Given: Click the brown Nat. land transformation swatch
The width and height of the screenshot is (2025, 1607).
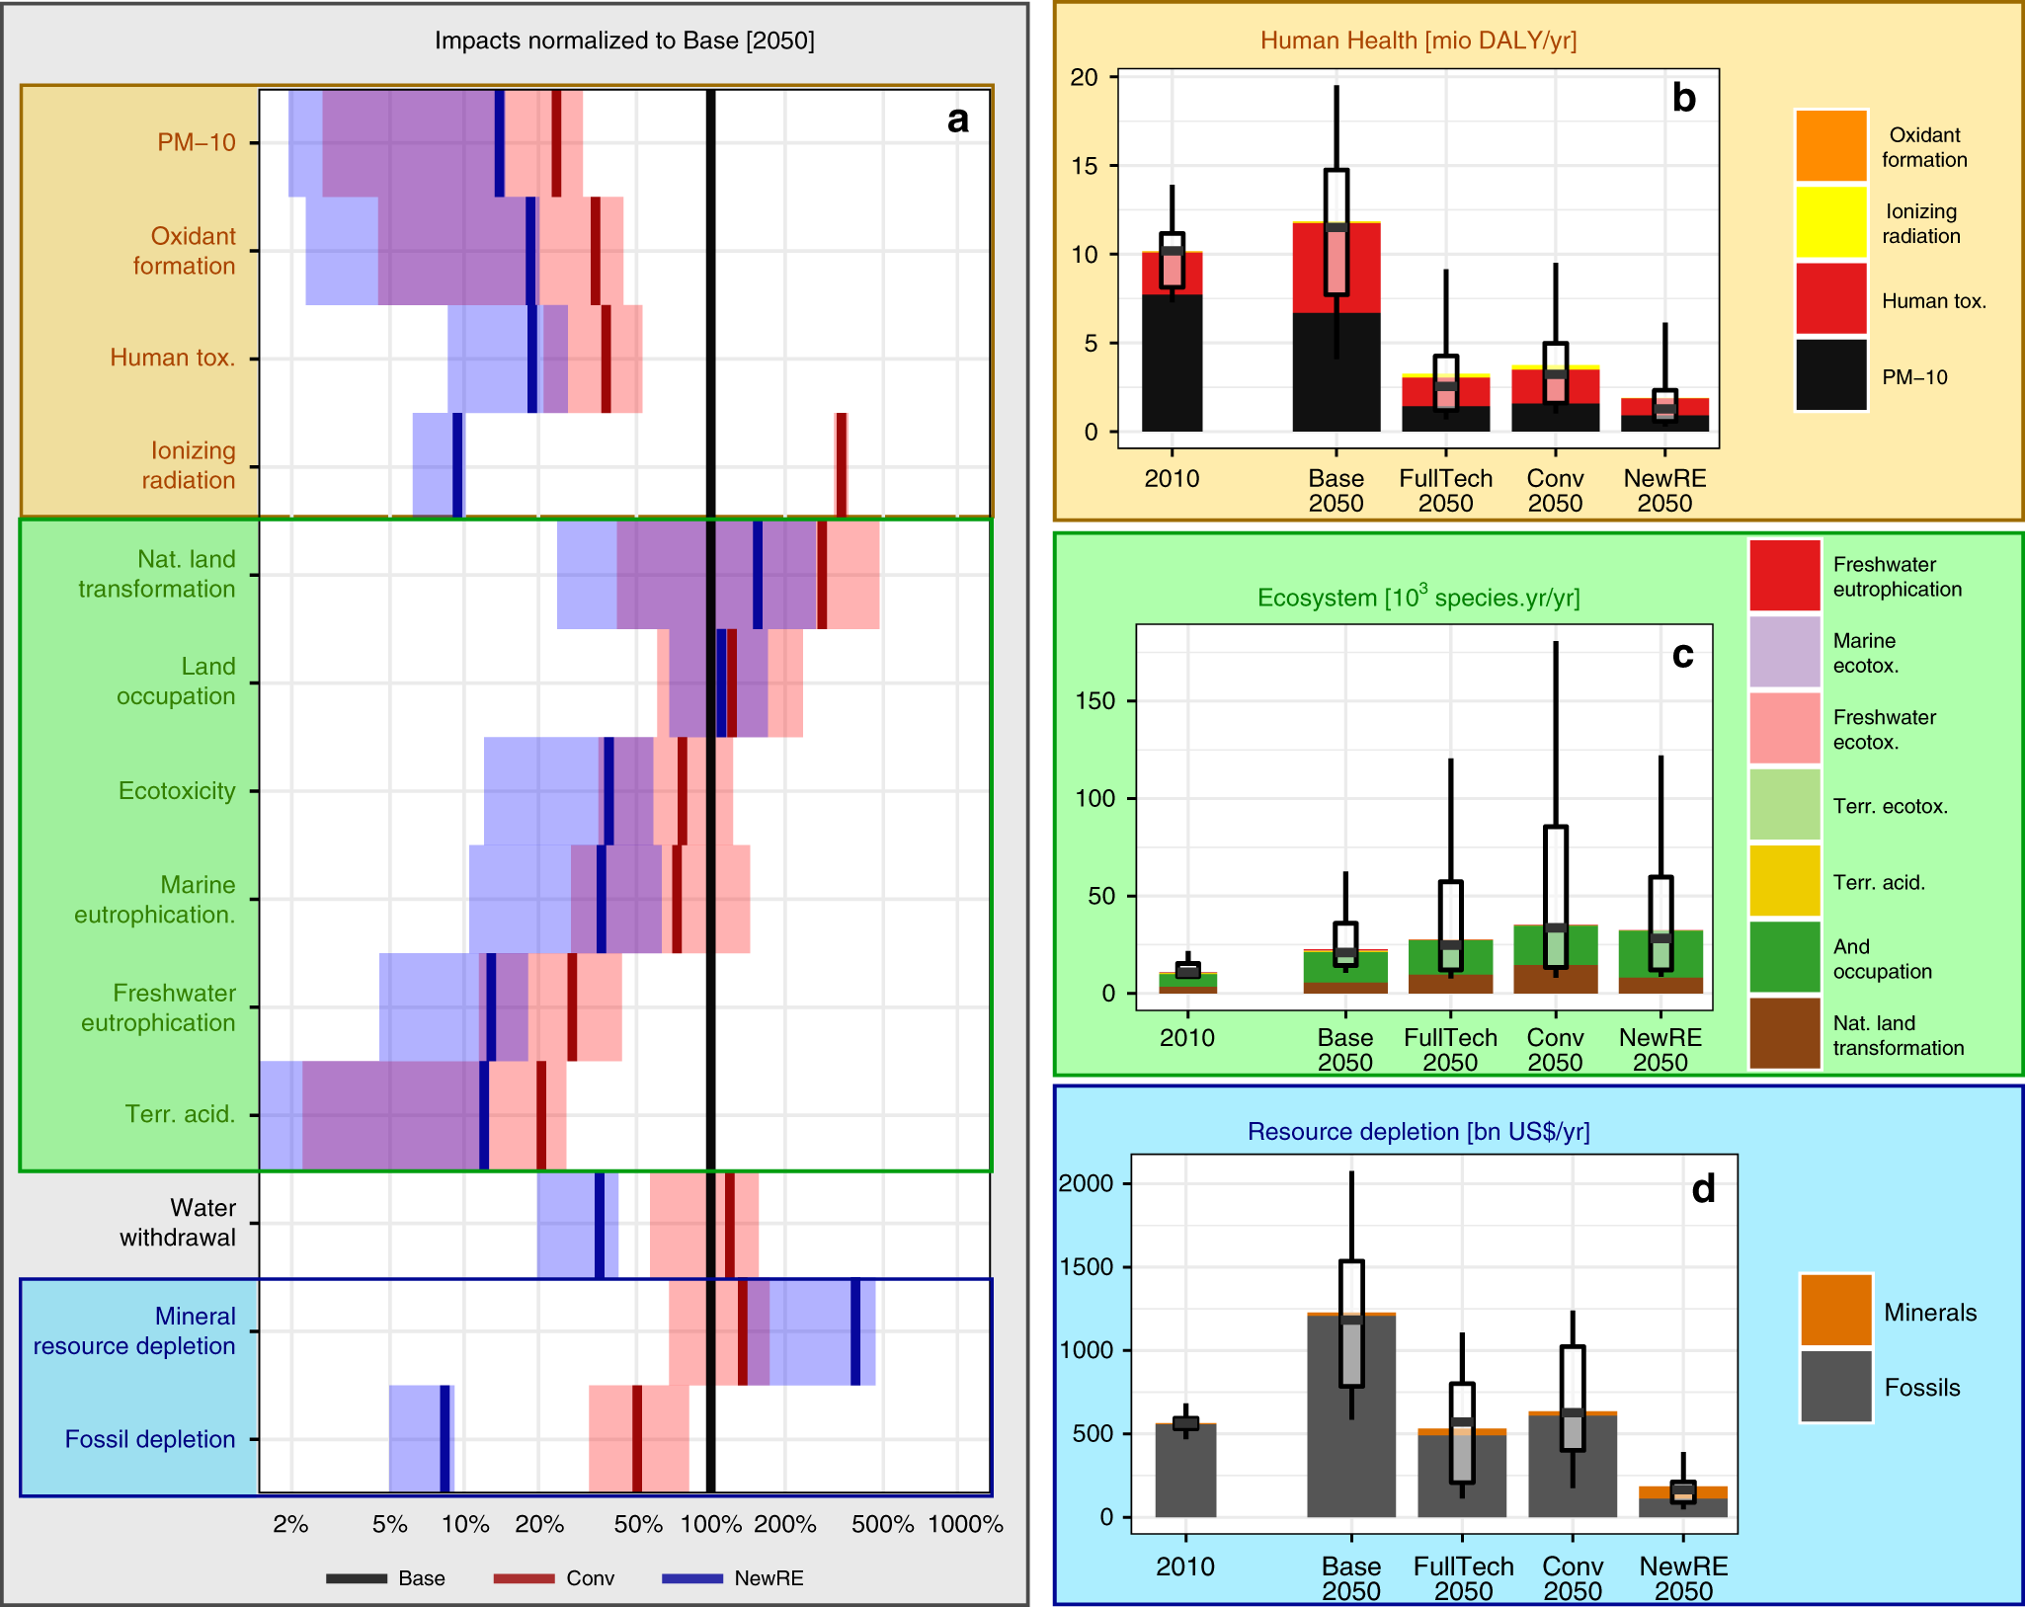Looking at the screenshot, I should click(1784, 1033).
